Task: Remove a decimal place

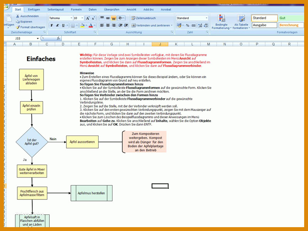Action: (x=206, y=25)
